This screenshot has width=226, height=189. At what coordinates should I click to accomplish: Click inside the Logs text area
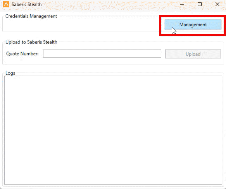coord(113,130)
